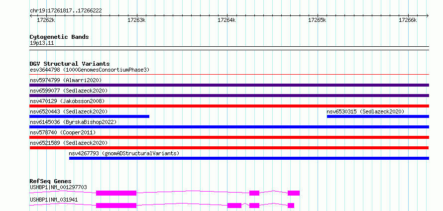Image resolution: width=443 pixels, height=211 pixels.
Task: Click the nsv578740 (Cooper2011) label
Action: tap(63, 132)
